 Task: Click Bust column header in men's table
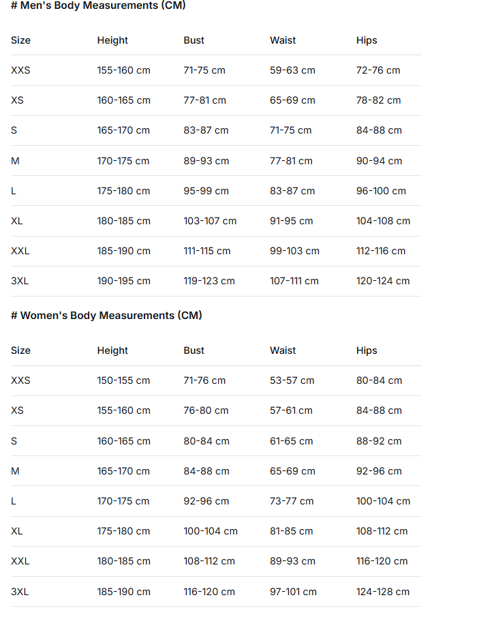click(x=194, y=40)
